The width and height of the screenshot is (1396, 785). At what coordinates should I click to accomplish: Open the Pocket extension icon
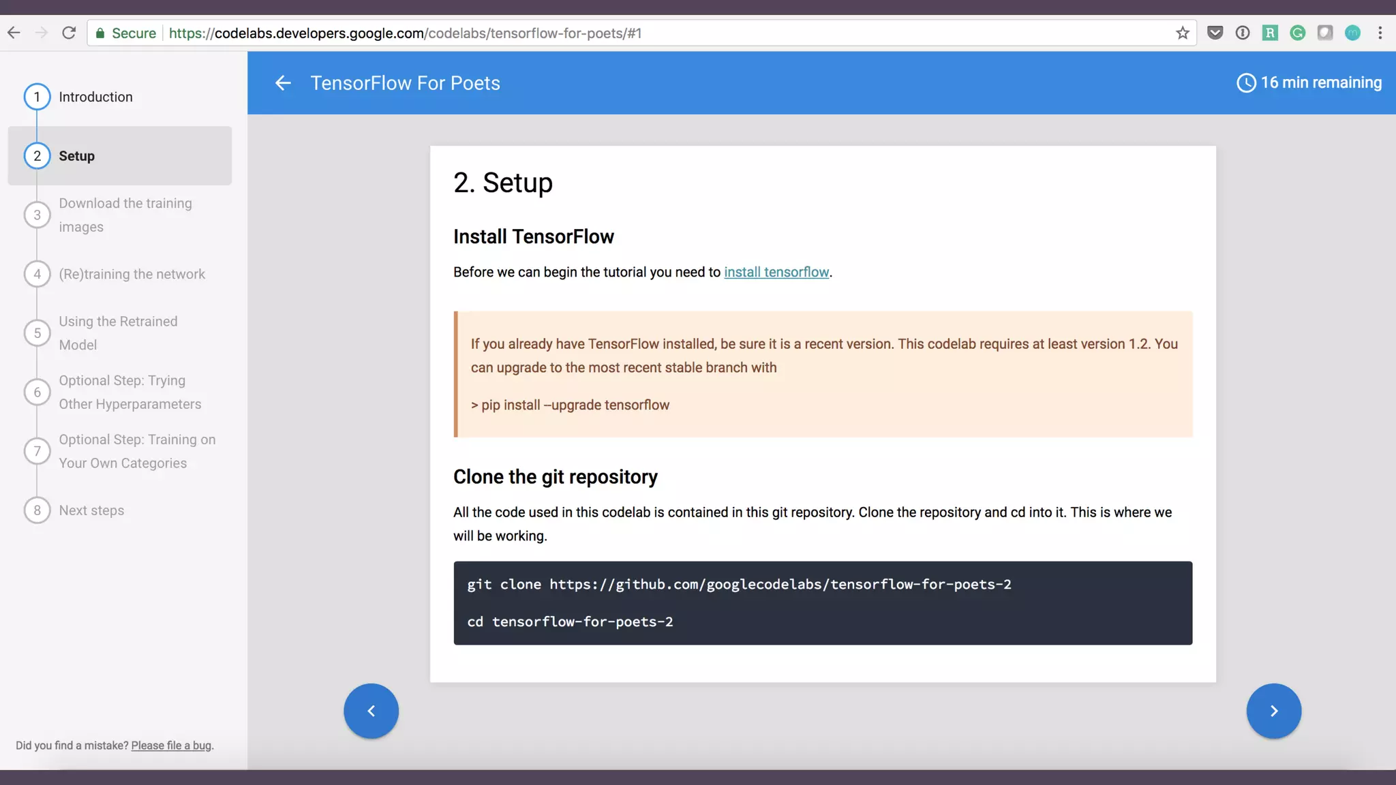[x=1215, y=33]
